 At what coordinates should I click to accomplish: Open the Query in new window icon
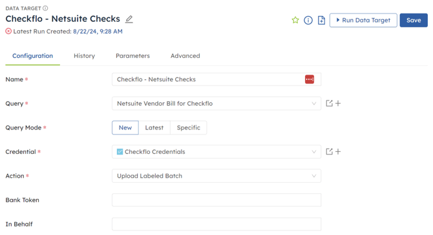329,104
